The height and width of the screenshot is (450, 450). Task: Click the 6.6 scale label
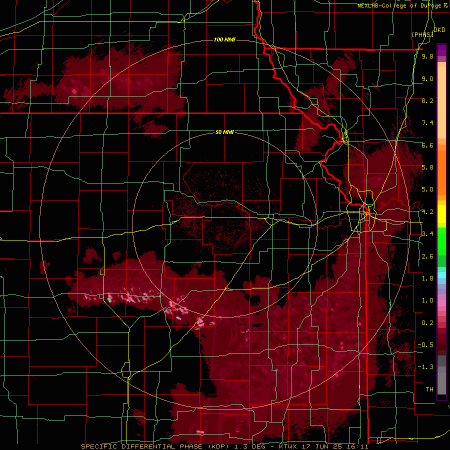click(427, 145)
